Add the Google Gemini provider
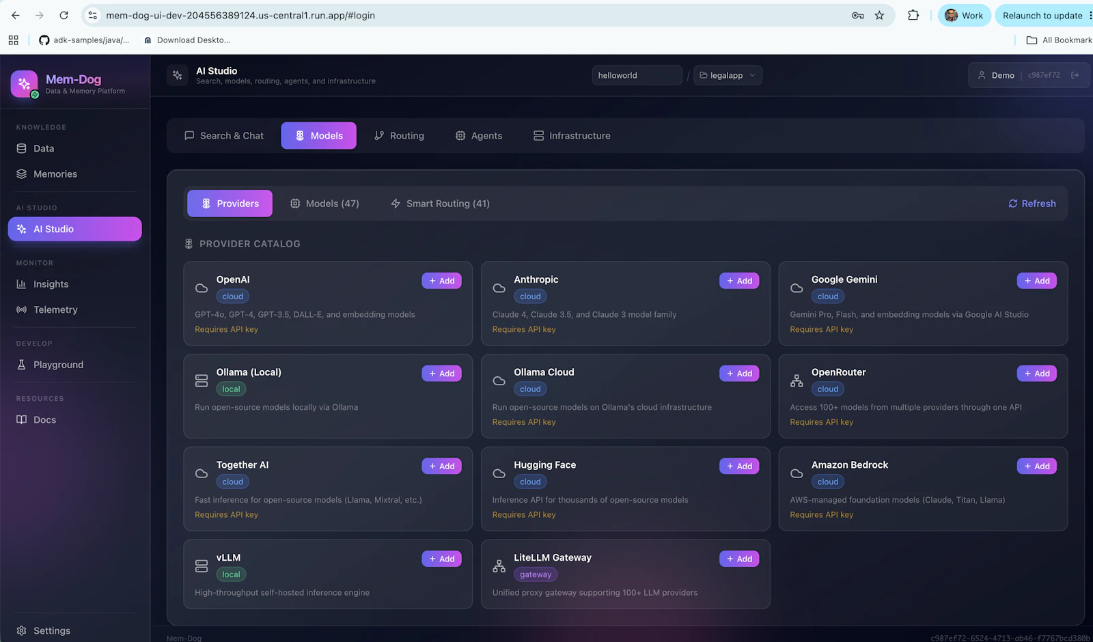The height and width of the screenshot is (642, 1093). (x=1037, y=281)
